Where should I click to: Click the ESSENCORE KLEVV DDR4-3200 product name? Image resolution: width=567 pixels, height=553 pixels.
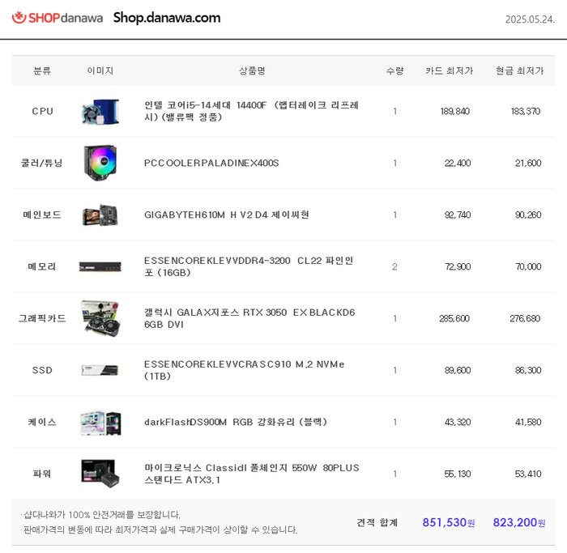(x=249, y=266)
